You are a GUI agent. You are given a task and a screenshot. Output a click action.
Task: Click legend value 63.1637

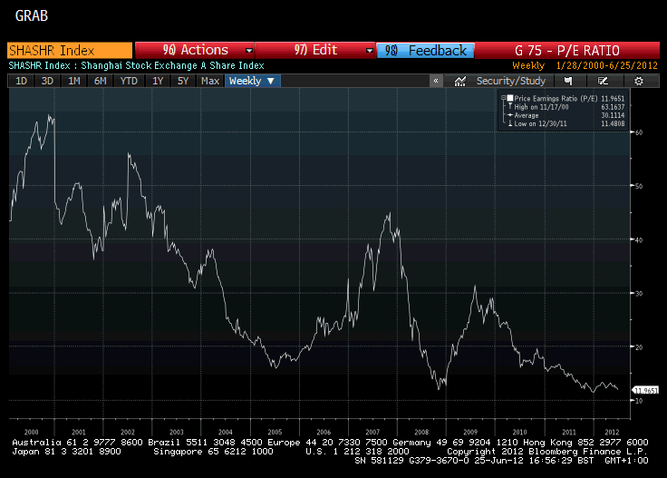pos(613,107)
